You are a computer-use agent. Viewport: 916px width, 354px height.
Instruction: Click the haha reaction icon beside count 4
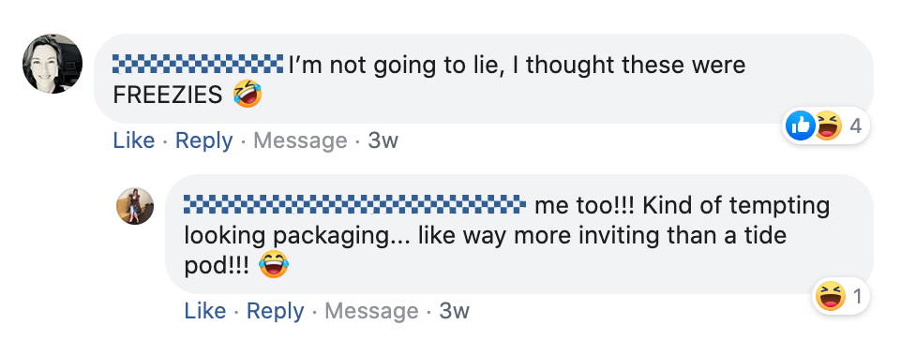point(828,125)
